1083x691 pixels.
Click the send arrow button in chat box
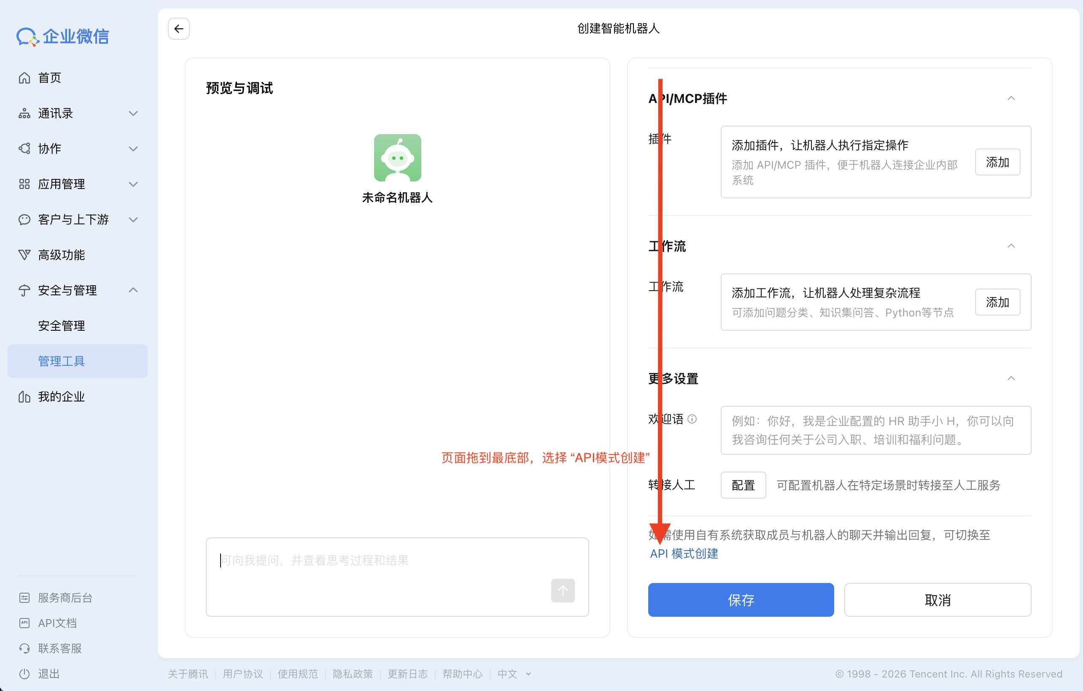pos(563,590)
